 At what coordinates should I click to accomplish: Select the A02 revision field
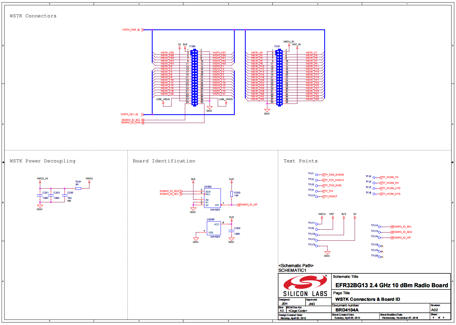[434, 310]
